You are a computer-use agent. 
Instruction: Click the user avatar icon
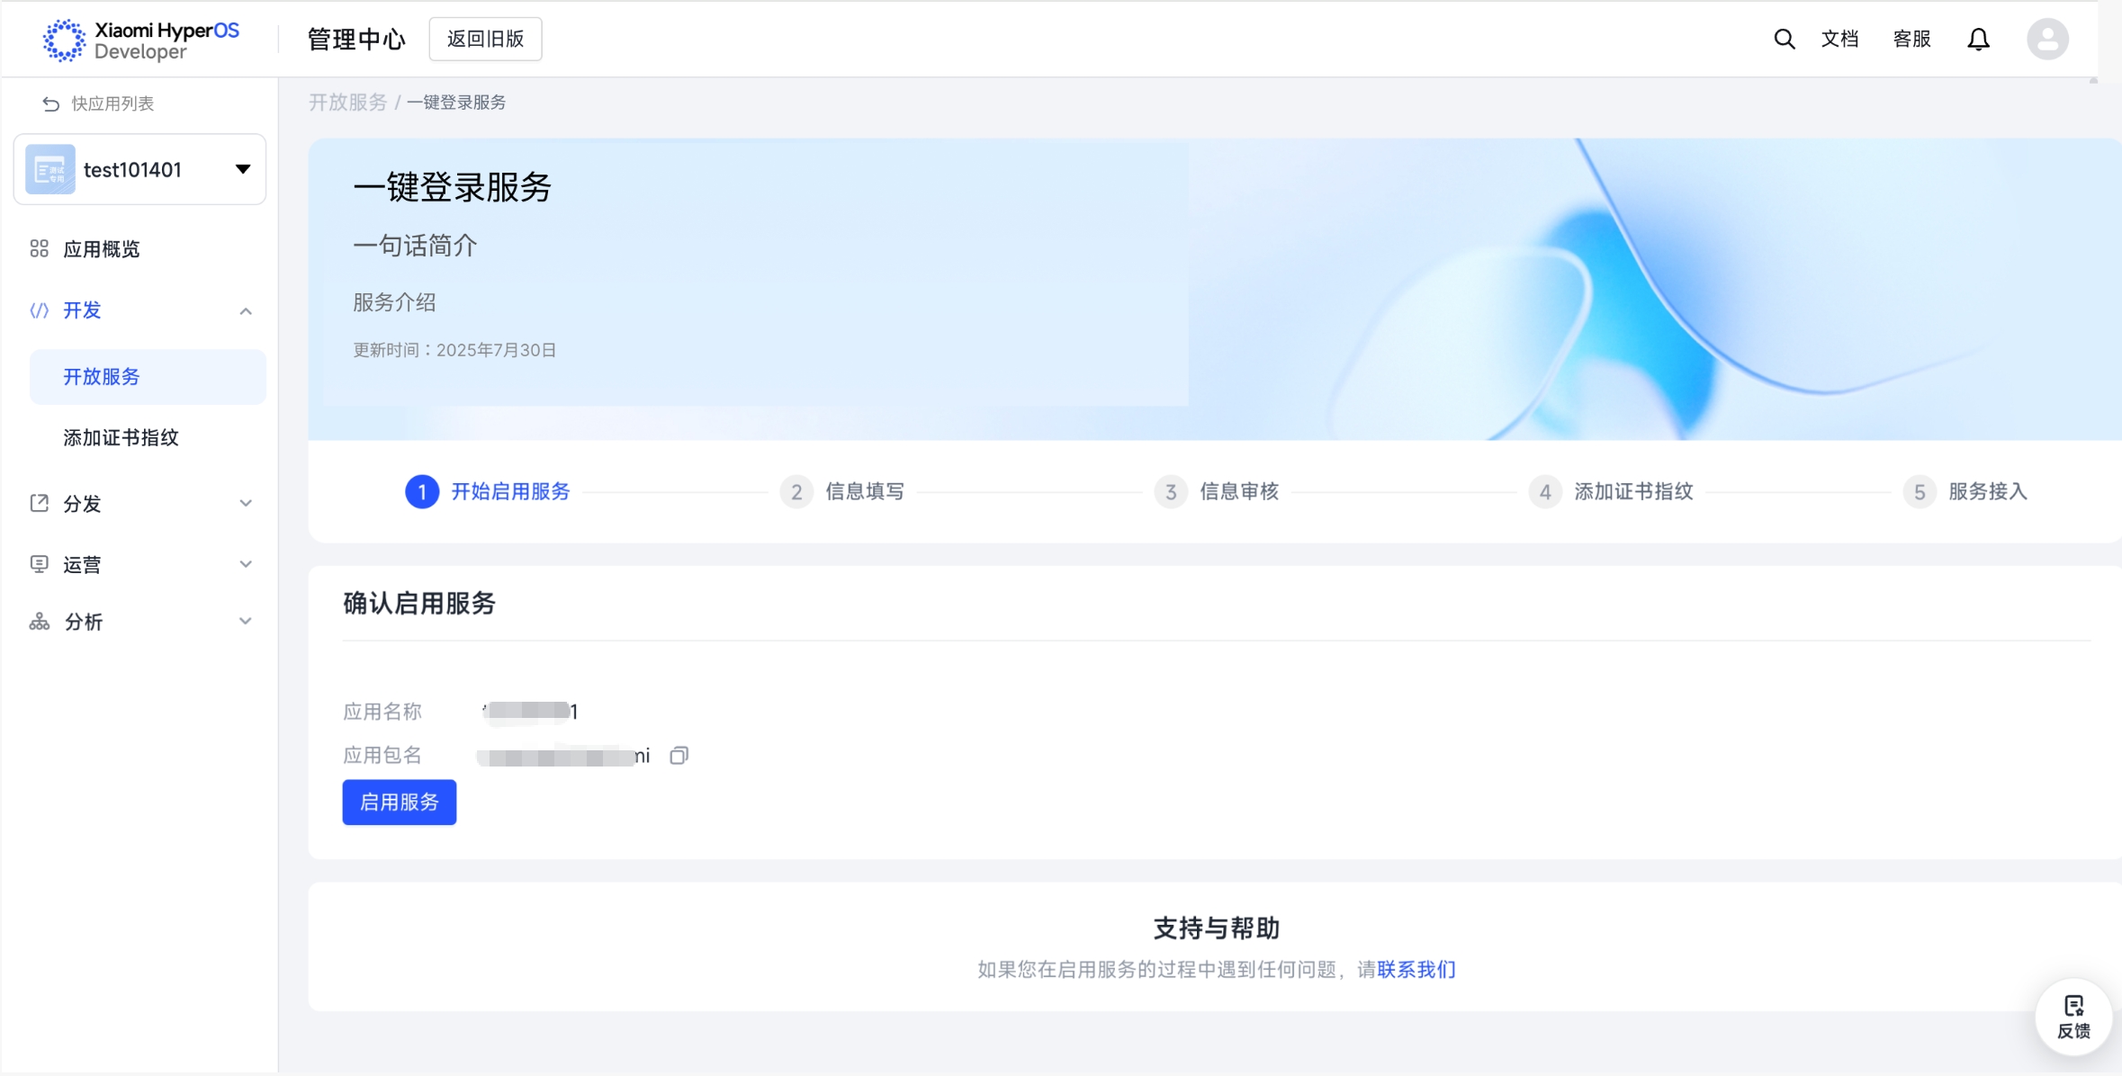coord(2047,39)
